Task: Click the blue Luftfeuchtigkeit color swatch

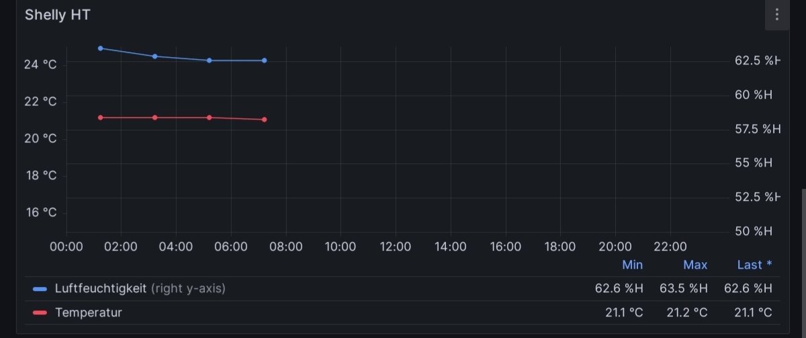Action: (x=40, y=289)
